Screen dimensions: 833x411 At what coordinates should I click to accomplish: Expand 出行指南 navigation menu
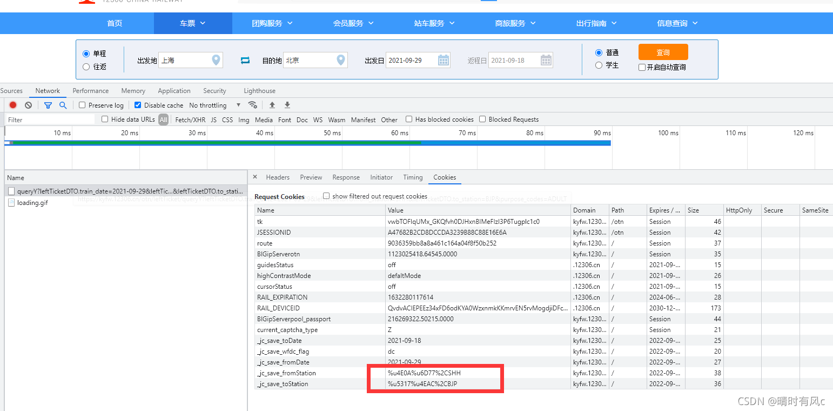click(x=596, y=23)
